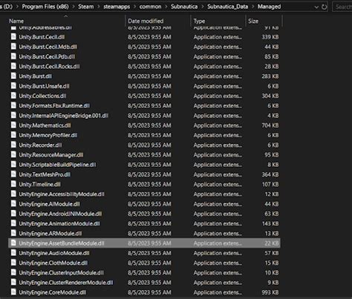Click the 339 KB size value
Screen dimensions: 352x299
point(270,37)
